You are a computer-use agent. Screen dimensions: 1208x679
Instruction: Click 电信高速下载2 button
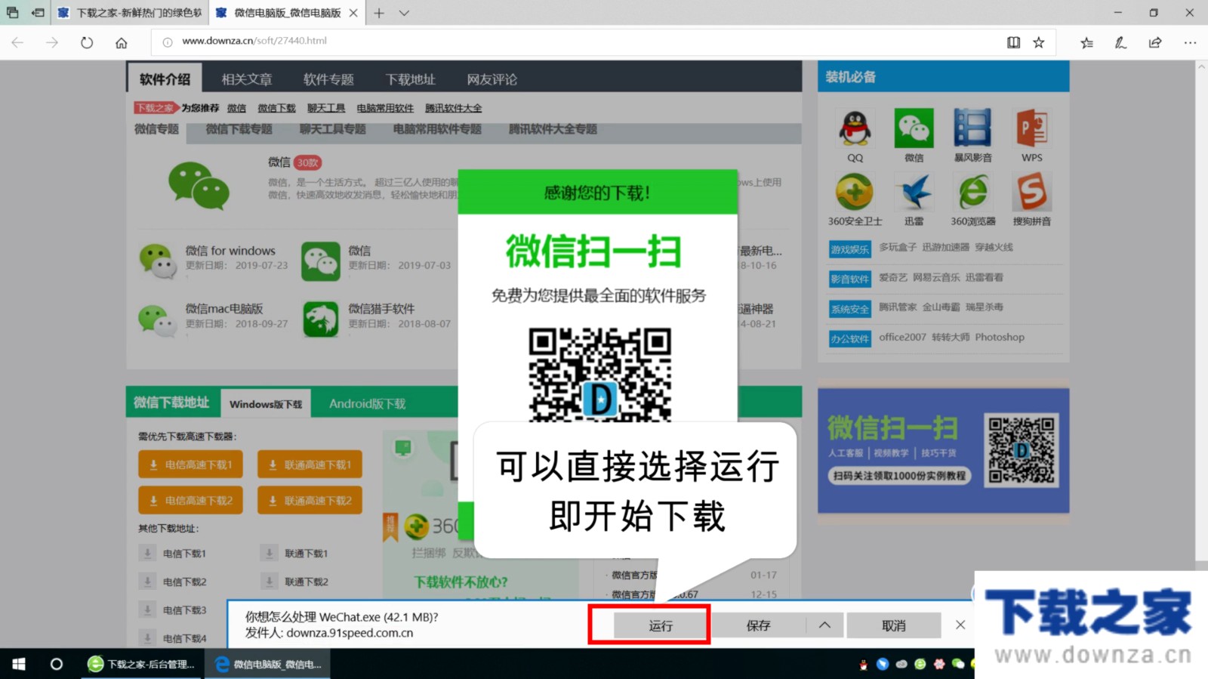(190, 500)
